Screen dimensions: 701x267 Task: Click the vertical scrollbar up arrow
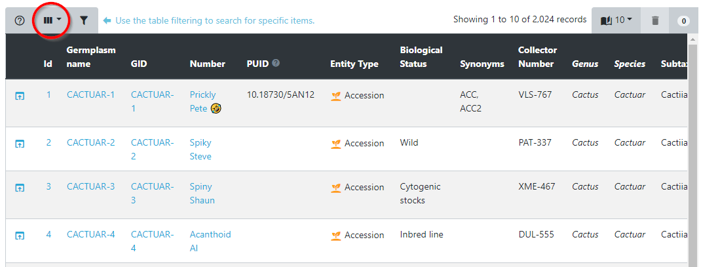pyautogui.click(x=693, y=39)
